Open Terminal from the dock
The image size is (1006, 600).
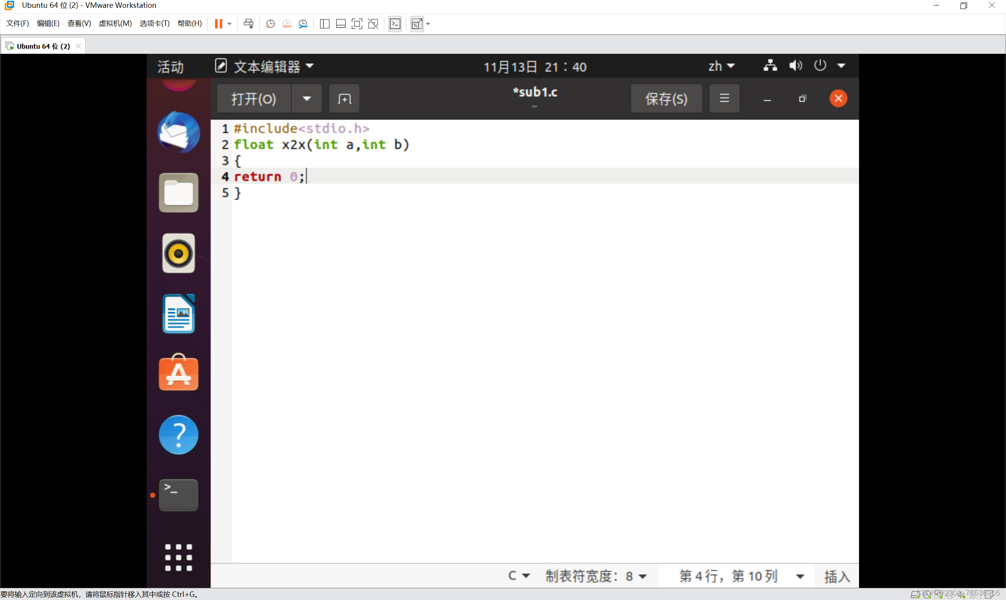(x=178, y=494)
